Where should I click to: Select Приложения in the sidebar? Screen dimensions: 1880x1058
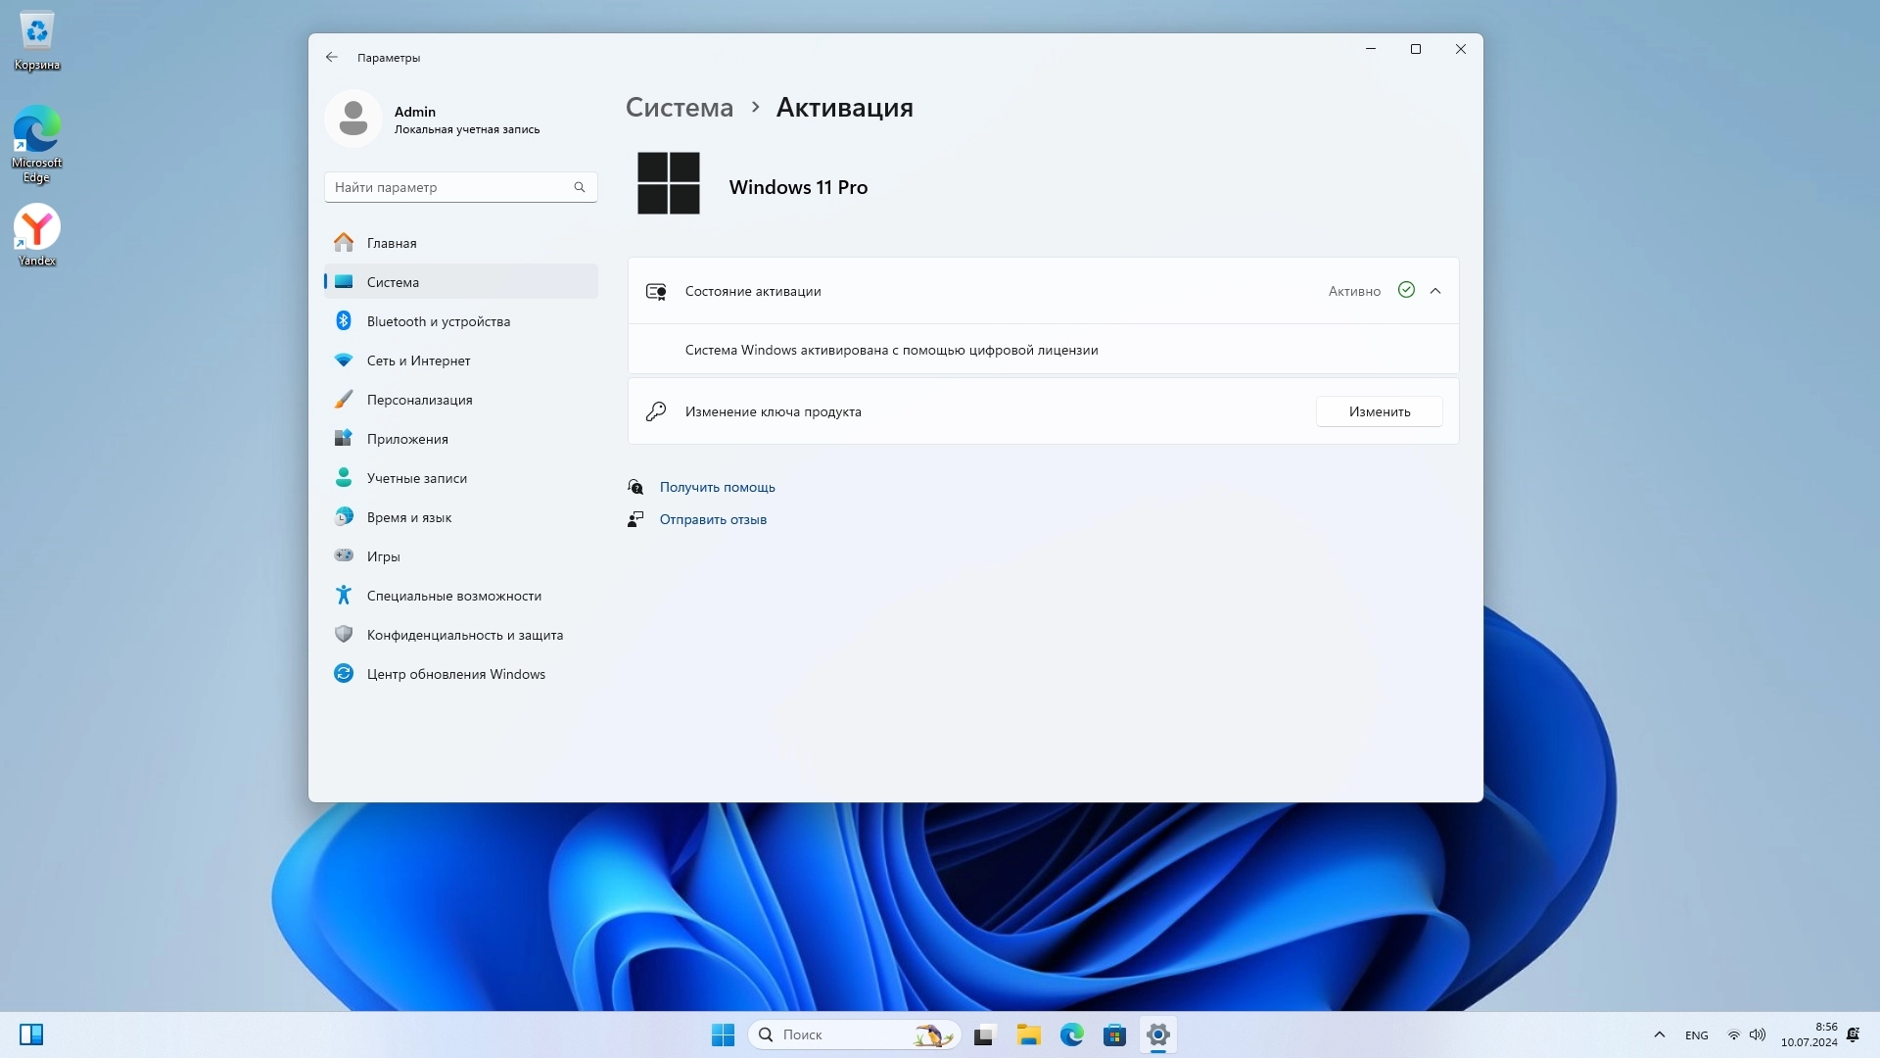point(407,439)
